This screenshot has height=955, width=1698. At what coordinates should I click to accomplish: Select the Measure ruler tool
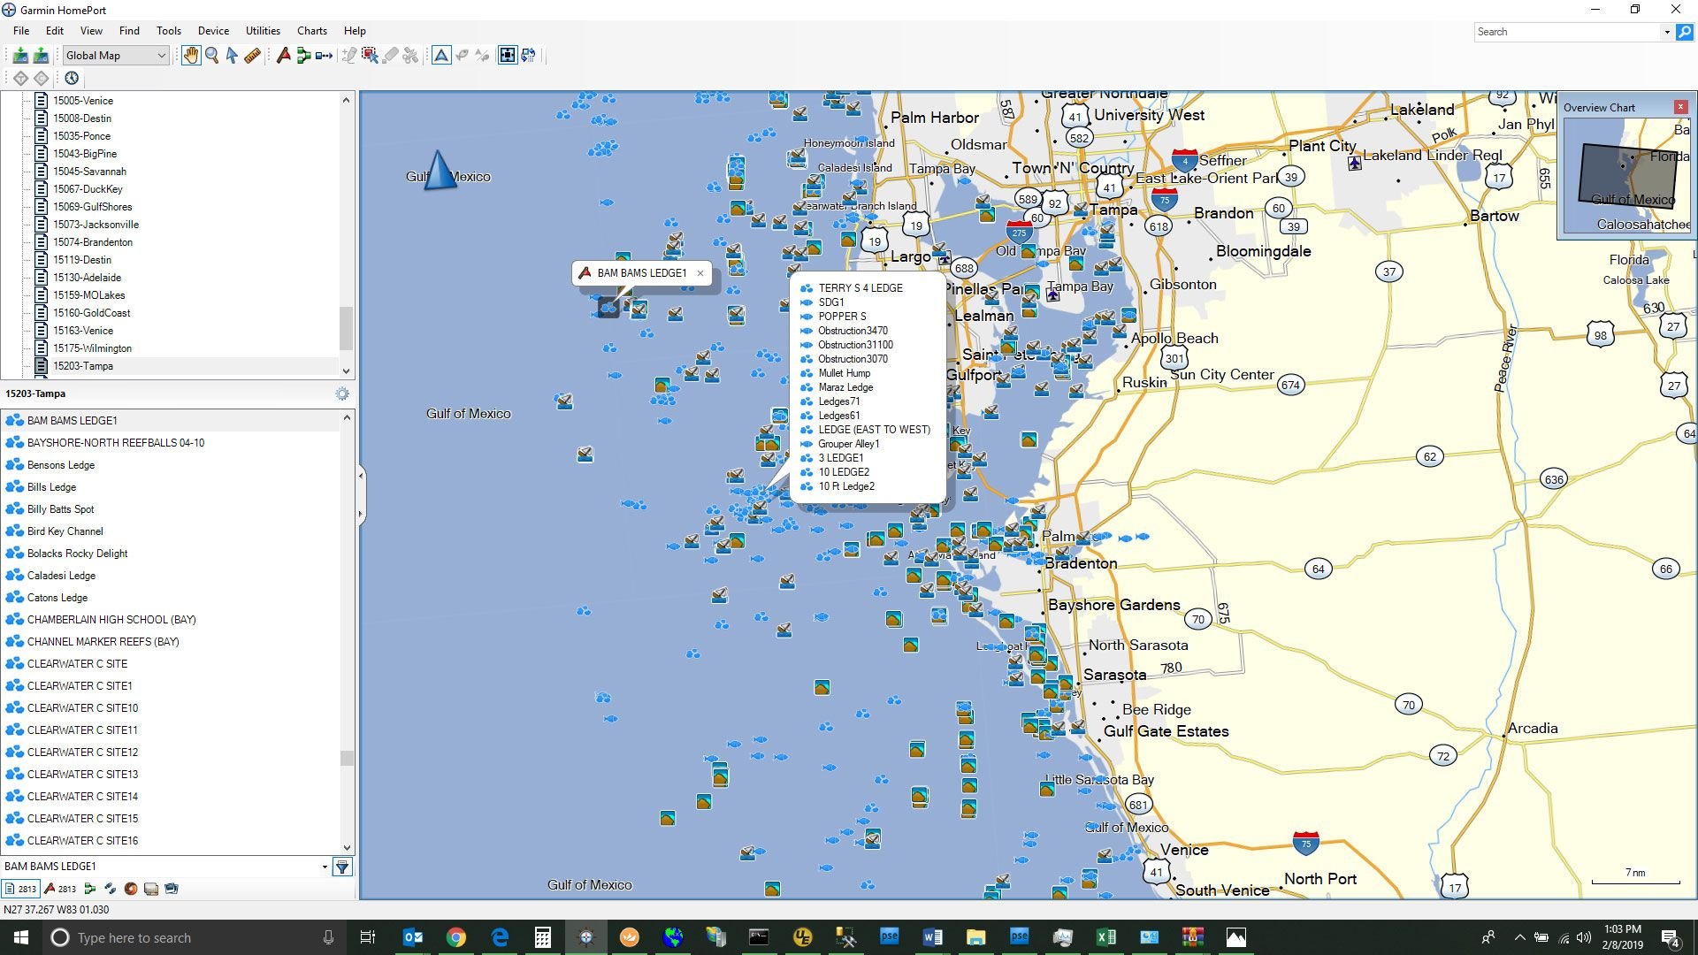[x=252, y=56]
